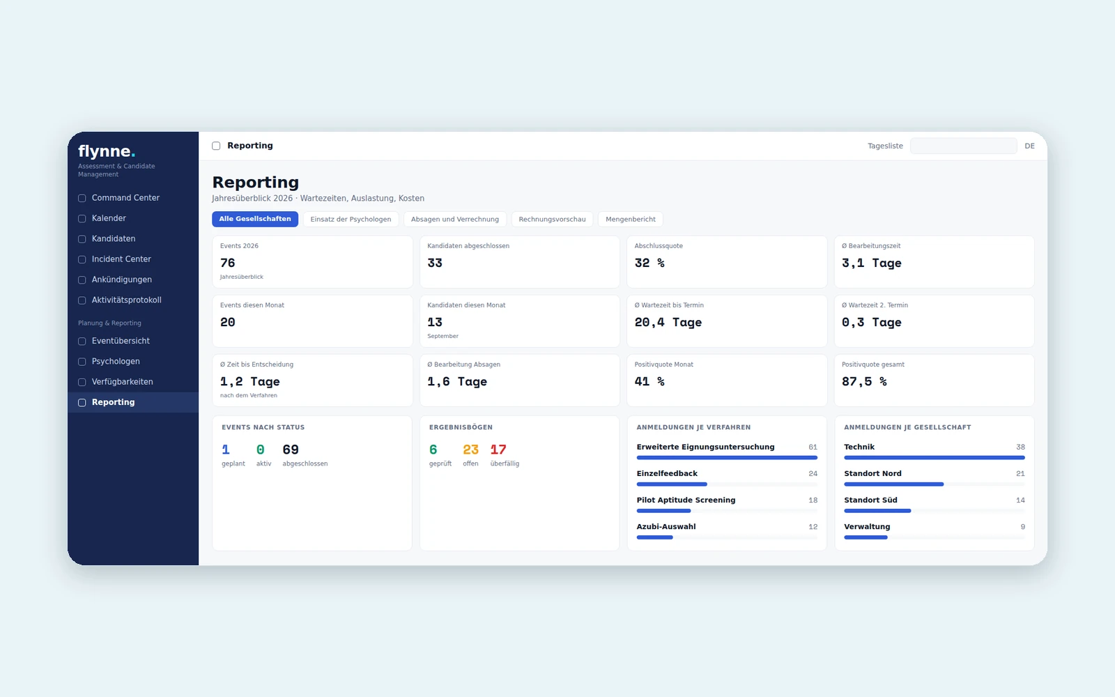Screen dimensions: 1115x697
Task: Click the Psychologen sidebar icon
Action: [x=82, y=362]
